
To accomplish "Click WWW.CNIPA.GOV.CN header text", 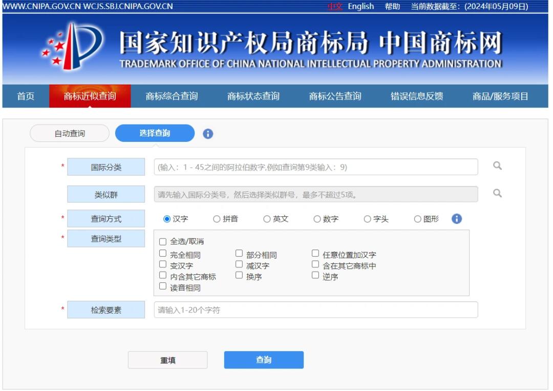I will [41, 6].
